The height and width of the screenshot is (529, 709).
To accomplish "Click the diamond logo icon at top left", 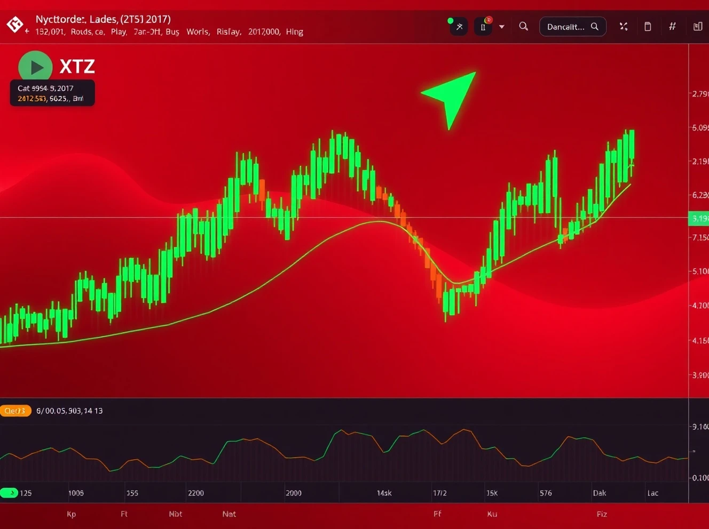I will (x=15, y=24).
